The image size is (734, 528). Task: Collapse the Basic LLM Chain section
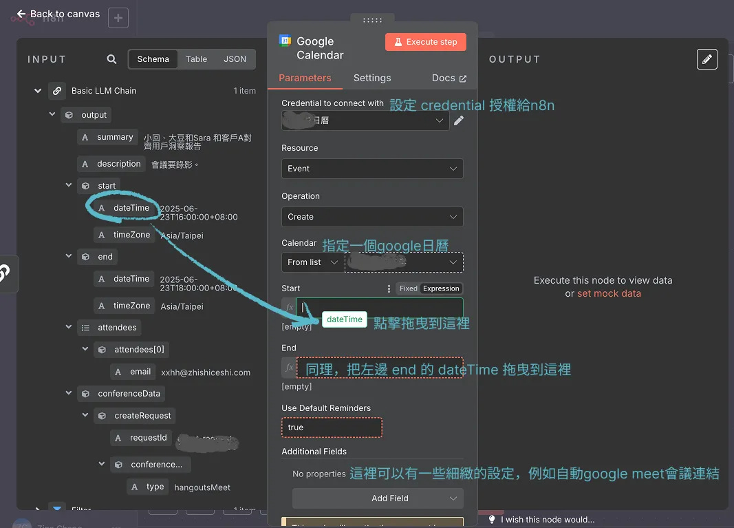click(38, 91)
